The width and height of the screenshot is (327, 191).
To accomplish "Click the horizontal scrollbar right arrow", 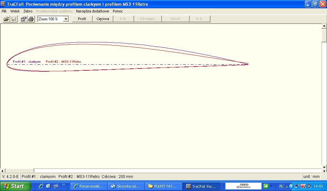I will [319, 171].
